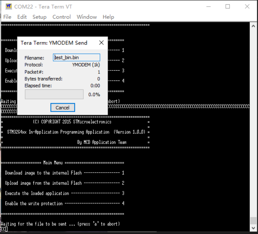258x234 pixels.
Task: Click the Tera Term VT title bar icon
Action: pos(9,6)
